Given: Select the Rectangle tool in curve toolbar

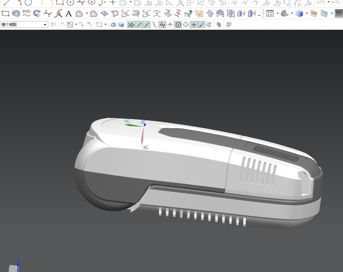Looking at the screenshot, I should point(5,13).
